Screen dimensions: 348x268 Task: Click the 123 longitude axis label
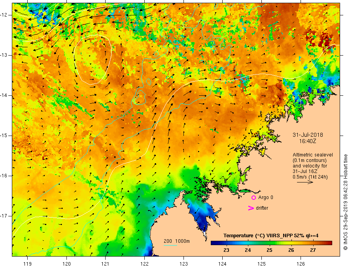tap(183, 264)
